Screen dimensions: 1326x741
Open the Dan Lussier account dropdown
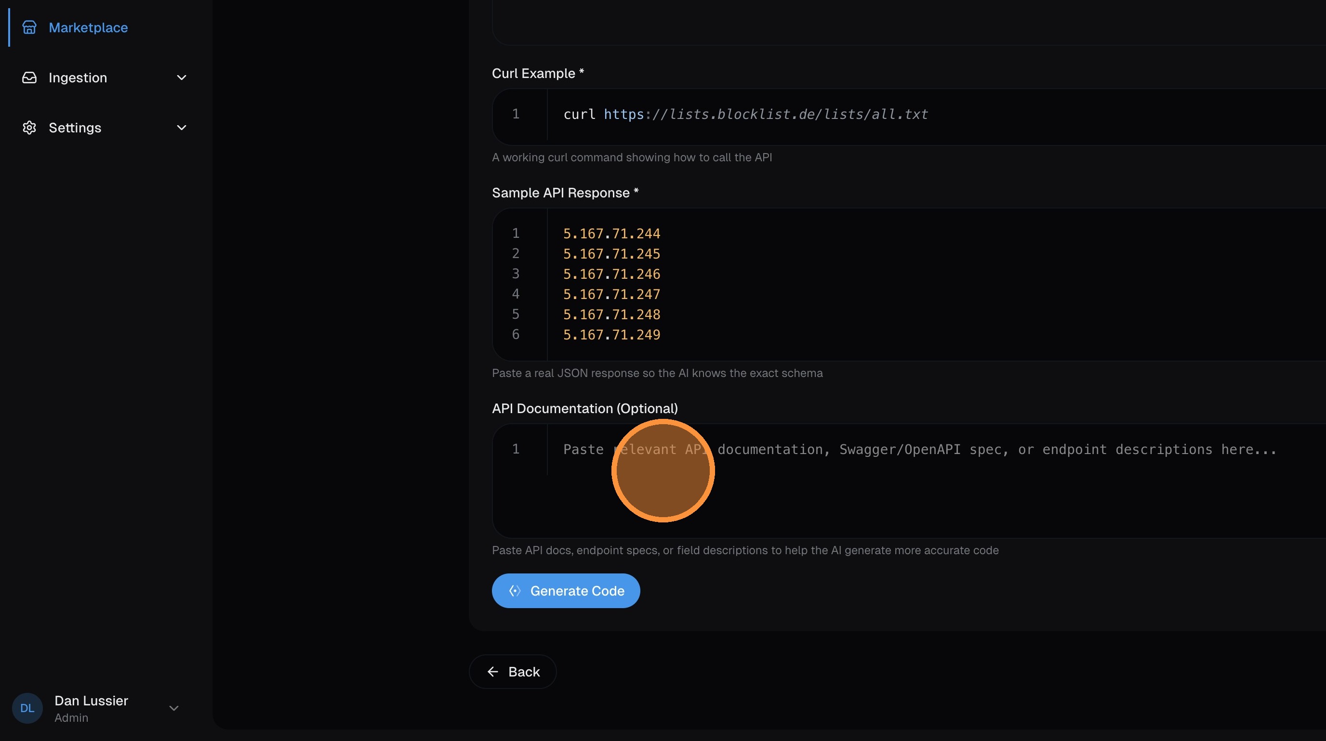173,708
